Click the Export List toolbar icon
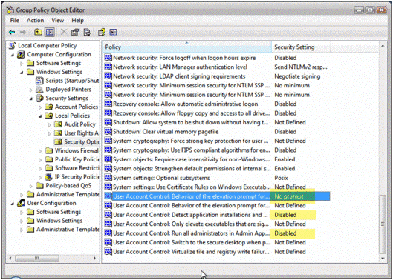The image size is (393, 280). 87,32
